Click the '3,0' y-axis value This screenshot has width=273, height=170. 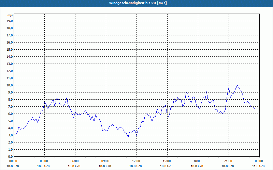(x=10, y=135)
